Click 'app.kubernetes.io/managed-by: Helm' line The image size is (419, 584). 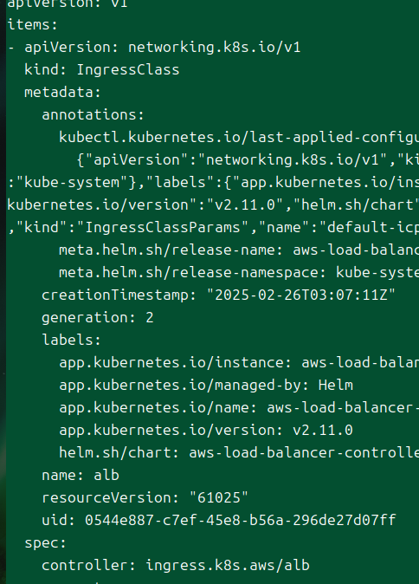pyautogui.click(x=206, y=385)
